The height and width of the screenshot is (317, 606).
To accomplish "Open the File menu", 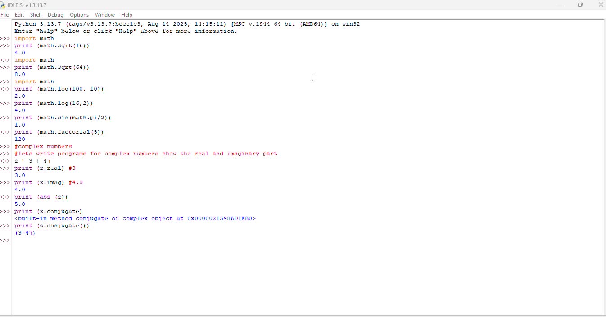I will coord(5,15).
